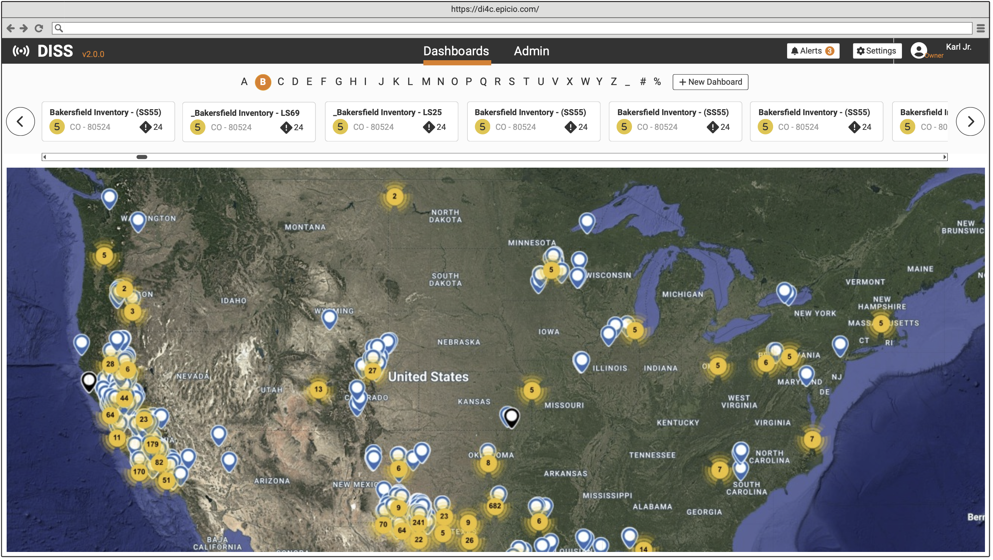Show next dashboards with the right chevron
This screenshot has width=993, height=560.
pos(971,121)
